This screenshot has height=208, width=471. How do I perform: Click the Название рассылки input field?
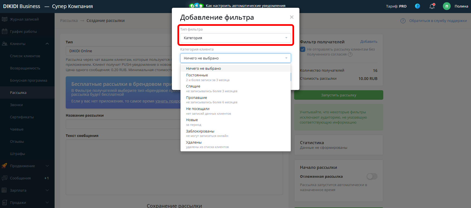[123, 124]
